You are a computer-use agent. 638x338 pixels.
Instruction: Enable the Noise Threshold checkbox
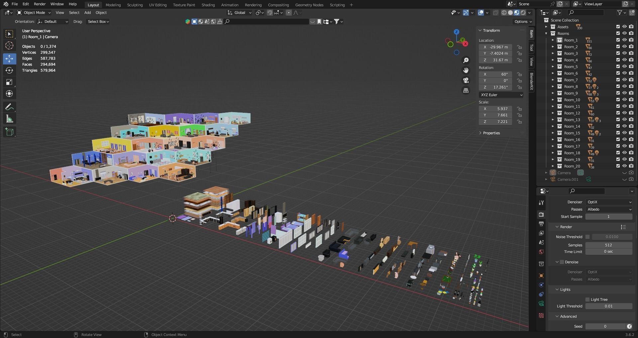click(x=587, y=237)
